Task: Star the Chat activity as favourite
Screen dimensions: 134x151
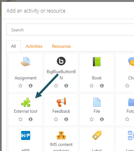Action: (127, 86)
